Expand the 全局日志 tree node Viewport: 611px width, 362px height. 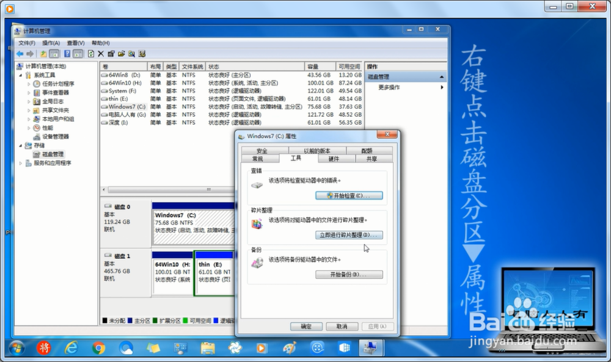29,101
